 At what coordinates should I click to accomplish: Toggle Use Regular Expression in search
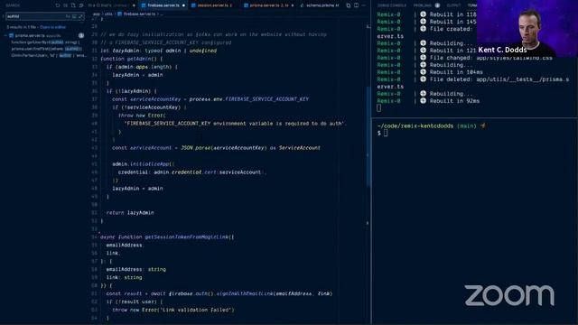coord(80,16)
